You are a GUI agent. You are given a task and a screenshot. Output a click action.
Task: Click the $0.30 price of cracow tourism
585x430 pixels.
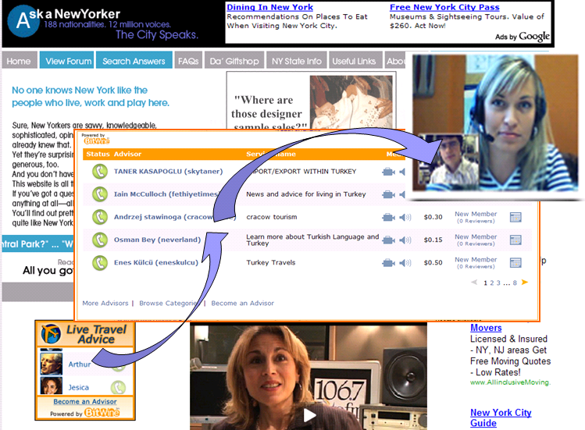pyautogui.click(x=433, y=217)
